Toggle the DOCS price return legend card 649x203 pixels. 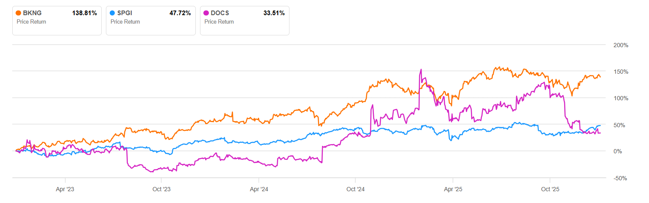pos(245,20)
